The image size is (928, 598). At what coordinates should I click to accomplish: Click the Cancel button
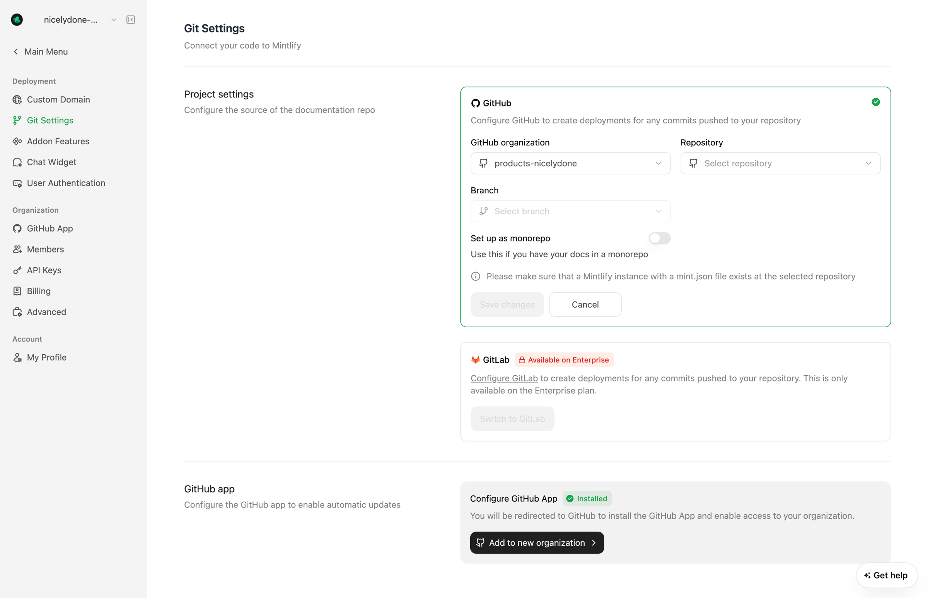tap(585, 305)
